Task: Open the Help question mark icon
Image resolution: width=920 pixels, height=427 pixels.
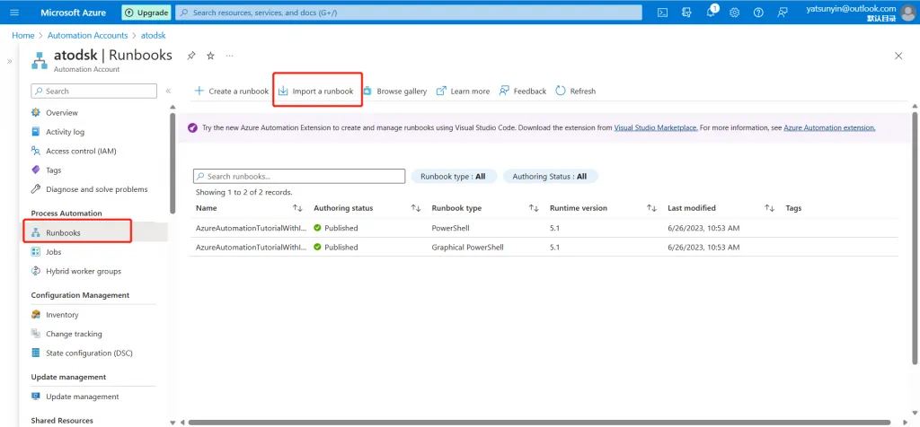Action: pyautogui.click(x=758, y=13)
